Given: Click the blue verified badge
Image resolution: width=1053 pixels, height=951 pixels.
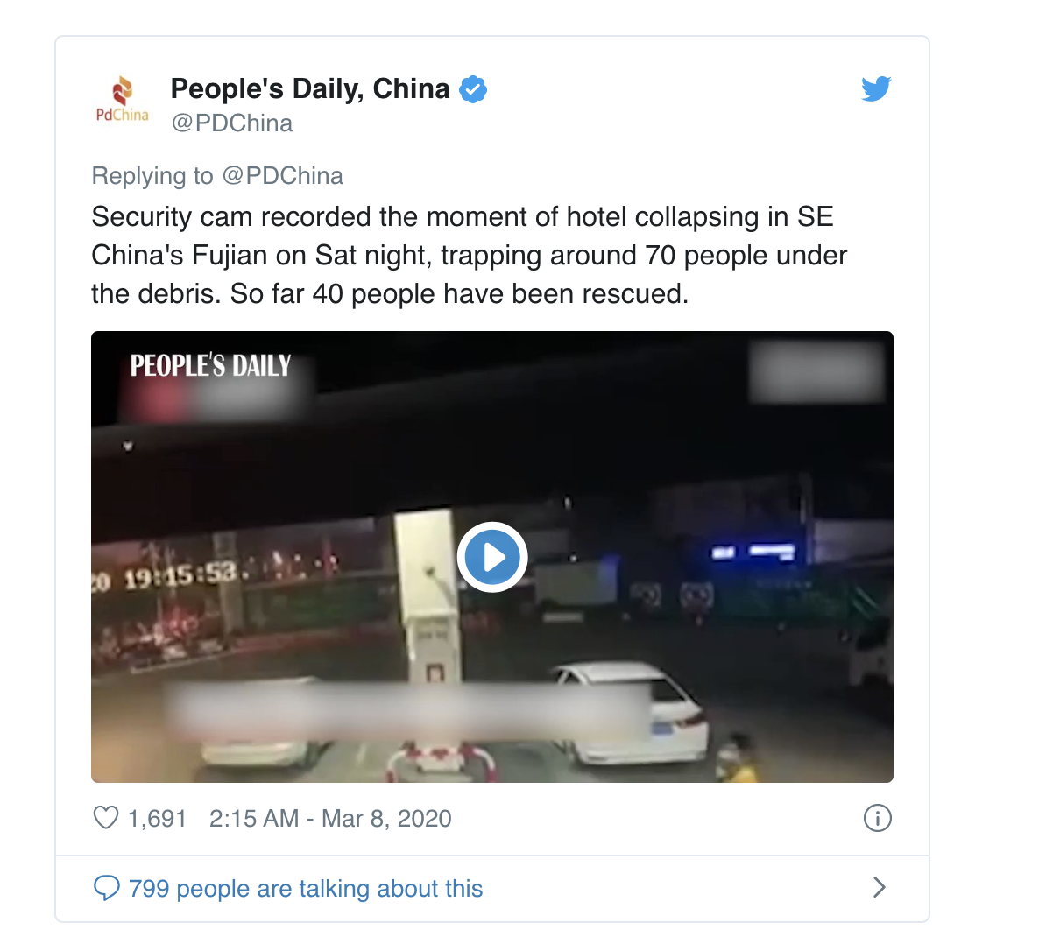Looking at the screenshot, I should coord(473,89).
